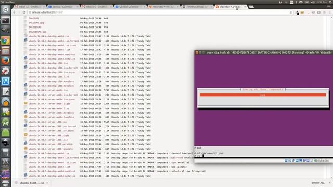Open ubuntu-14.04.4-desktop-amd64.iso.torrent link
Screen dimensions: 333x187
pyautogui.click(x=54, y=41)
